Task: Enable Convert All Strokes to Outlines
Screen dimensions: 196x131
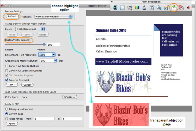Action: (7, 71)
